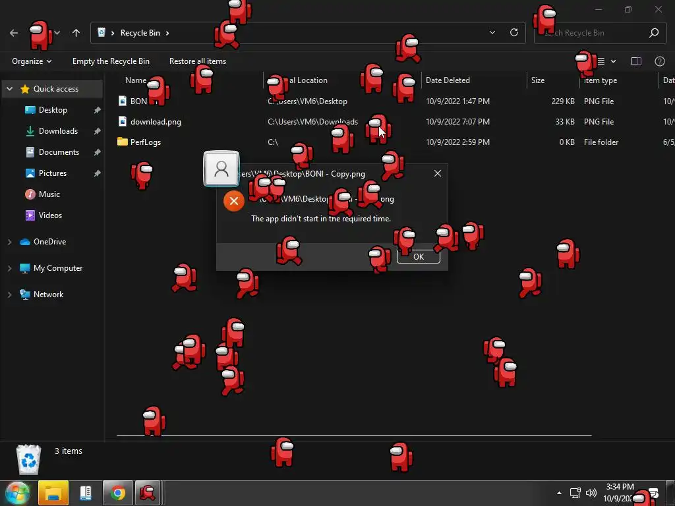Open Google Chrome from the taskbar

click(117, 493)
